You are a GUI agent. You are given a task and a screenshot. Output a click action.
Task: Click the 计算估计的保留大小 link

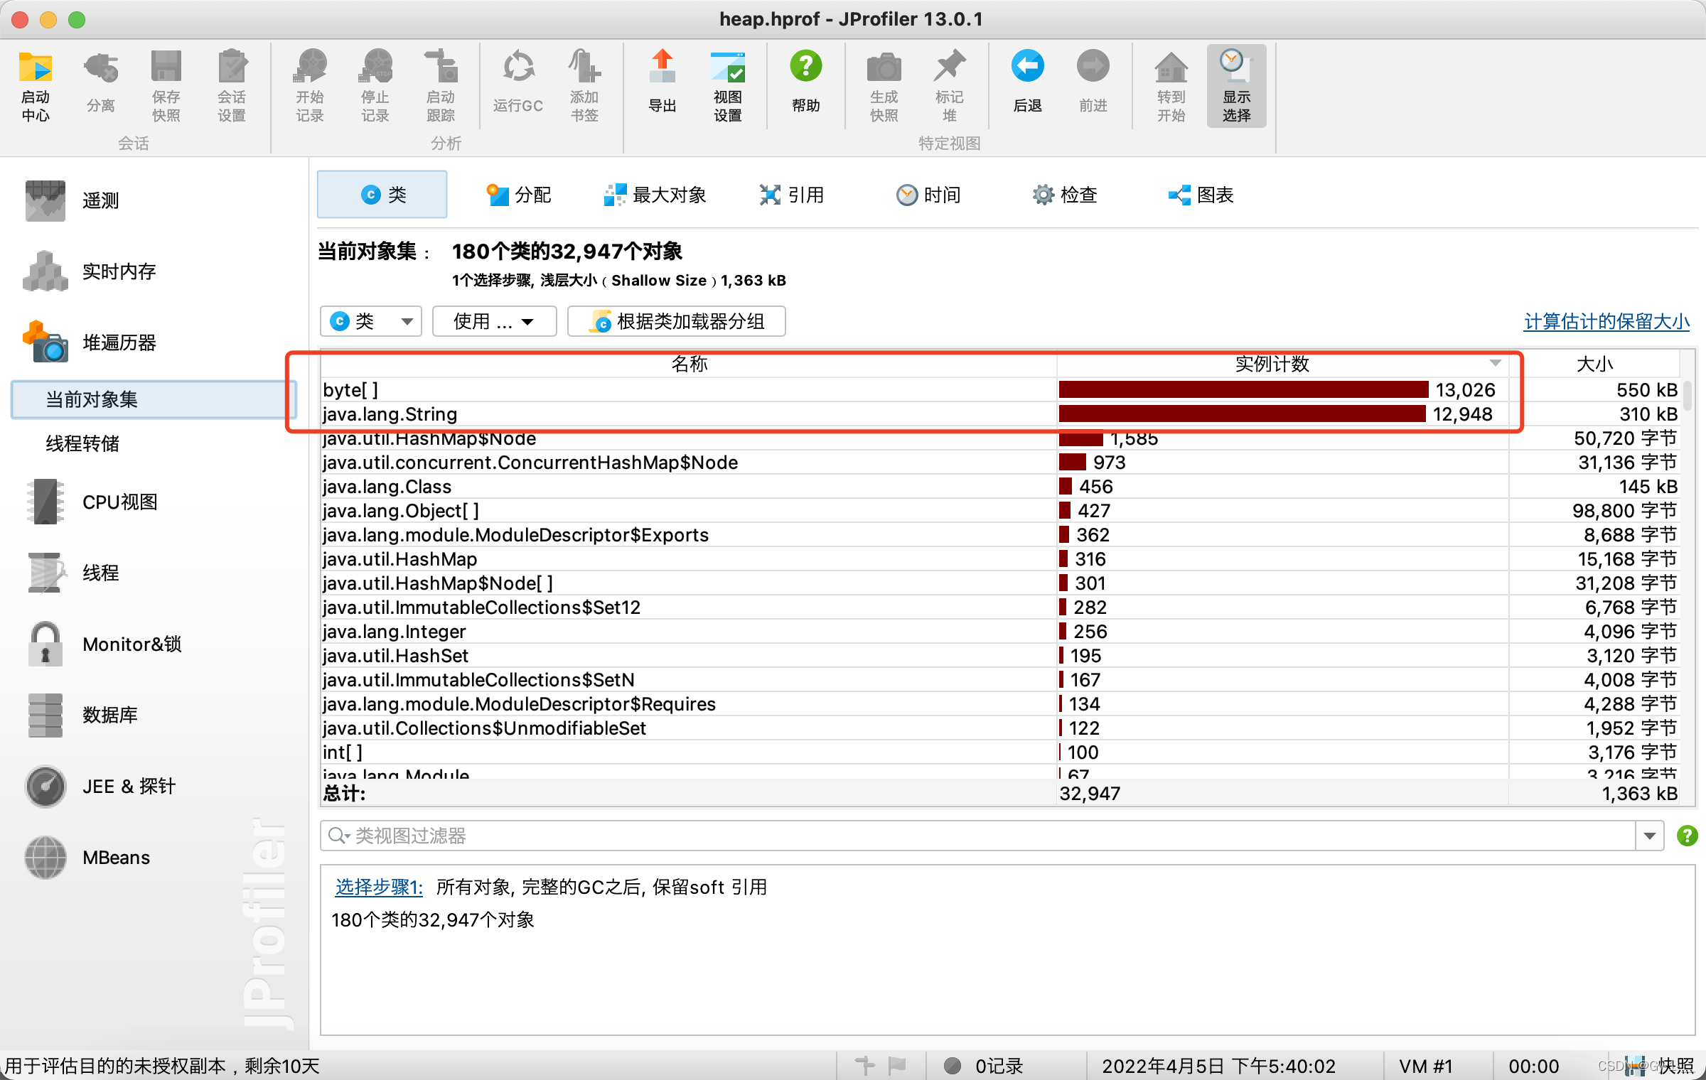pos(1606,321)
